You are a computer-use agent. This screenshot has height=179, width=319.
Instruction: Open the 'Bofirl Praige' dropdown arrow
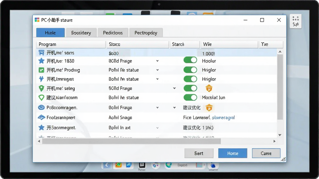click(157, 108)
